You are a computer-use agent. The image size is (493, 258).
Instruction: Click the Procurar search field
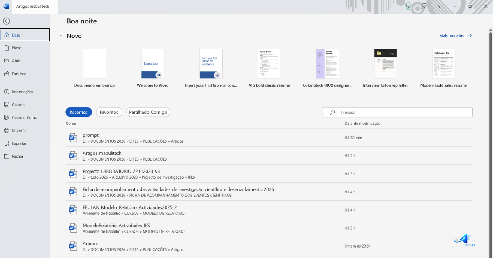397,112
